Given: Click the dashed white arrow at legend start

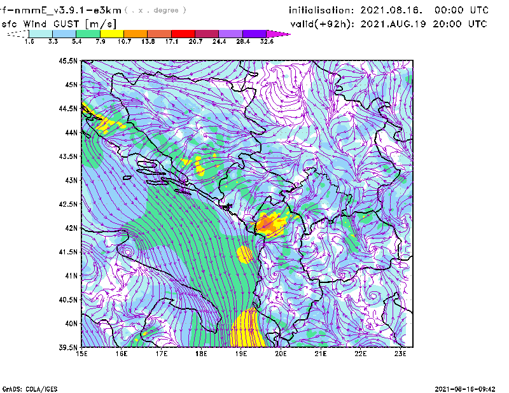Looking at the screenshot, I should point(17,34).
